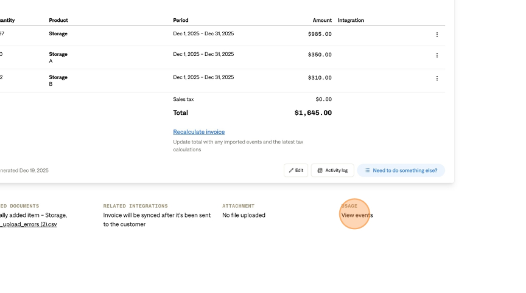Image resolution: width=526 pixels, height=293 pixels.
Task: Click the Recalculate invoice link
Action: (198, 132)
